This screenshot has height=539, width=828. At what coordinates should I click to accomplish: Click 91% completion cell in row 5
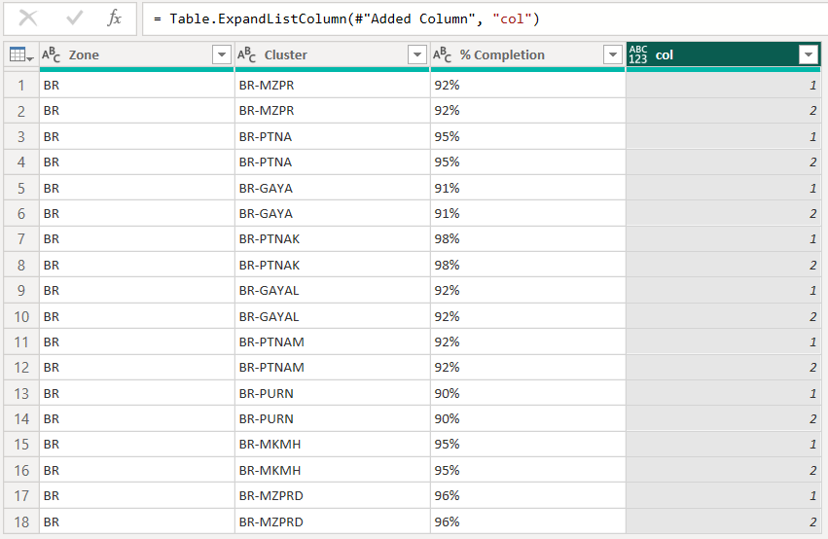[x=528, y=188]
